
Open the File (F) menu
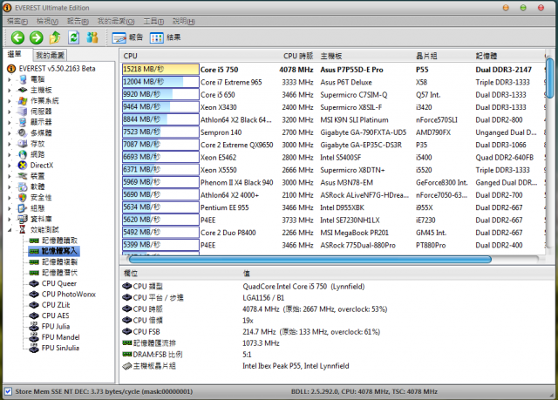coord(17,21)
